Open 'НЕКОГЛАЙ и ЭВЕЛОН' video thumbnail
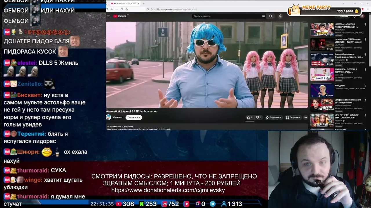Viewport: 371px width, 208px height. (x=322, y=29)
